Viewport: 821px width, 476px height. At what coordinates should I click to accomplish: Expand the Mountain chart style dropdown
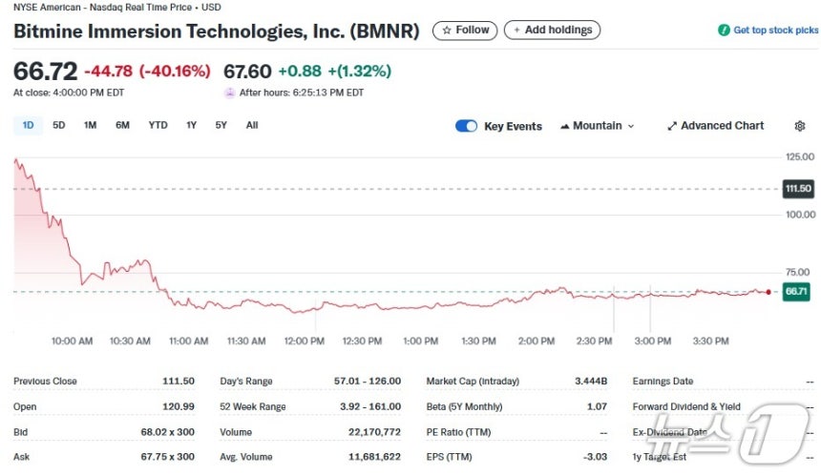(x=597, y=126)
